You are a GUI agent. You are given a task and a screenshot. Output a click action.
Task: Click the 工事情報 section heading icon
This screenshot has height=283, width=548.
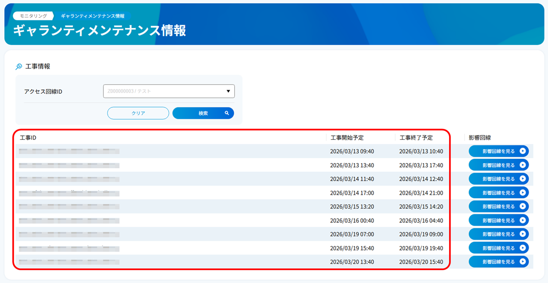[19, 67]
